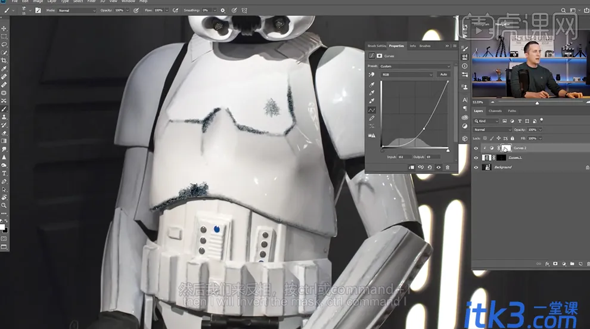
Task: Adjust the Navigator zoom slider handle
Action: [x=537, y=103]
